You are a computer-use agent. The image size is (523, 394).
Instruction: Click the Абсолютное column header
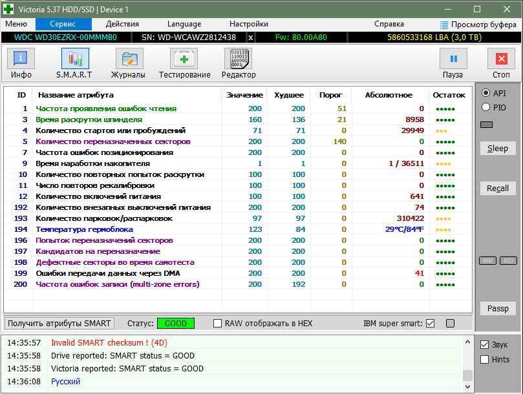coord(389,95)
